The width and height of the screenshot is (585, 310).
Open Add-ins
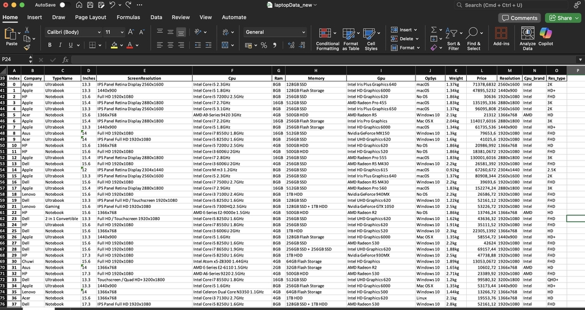pyautogui.click(x=501, y=36)
